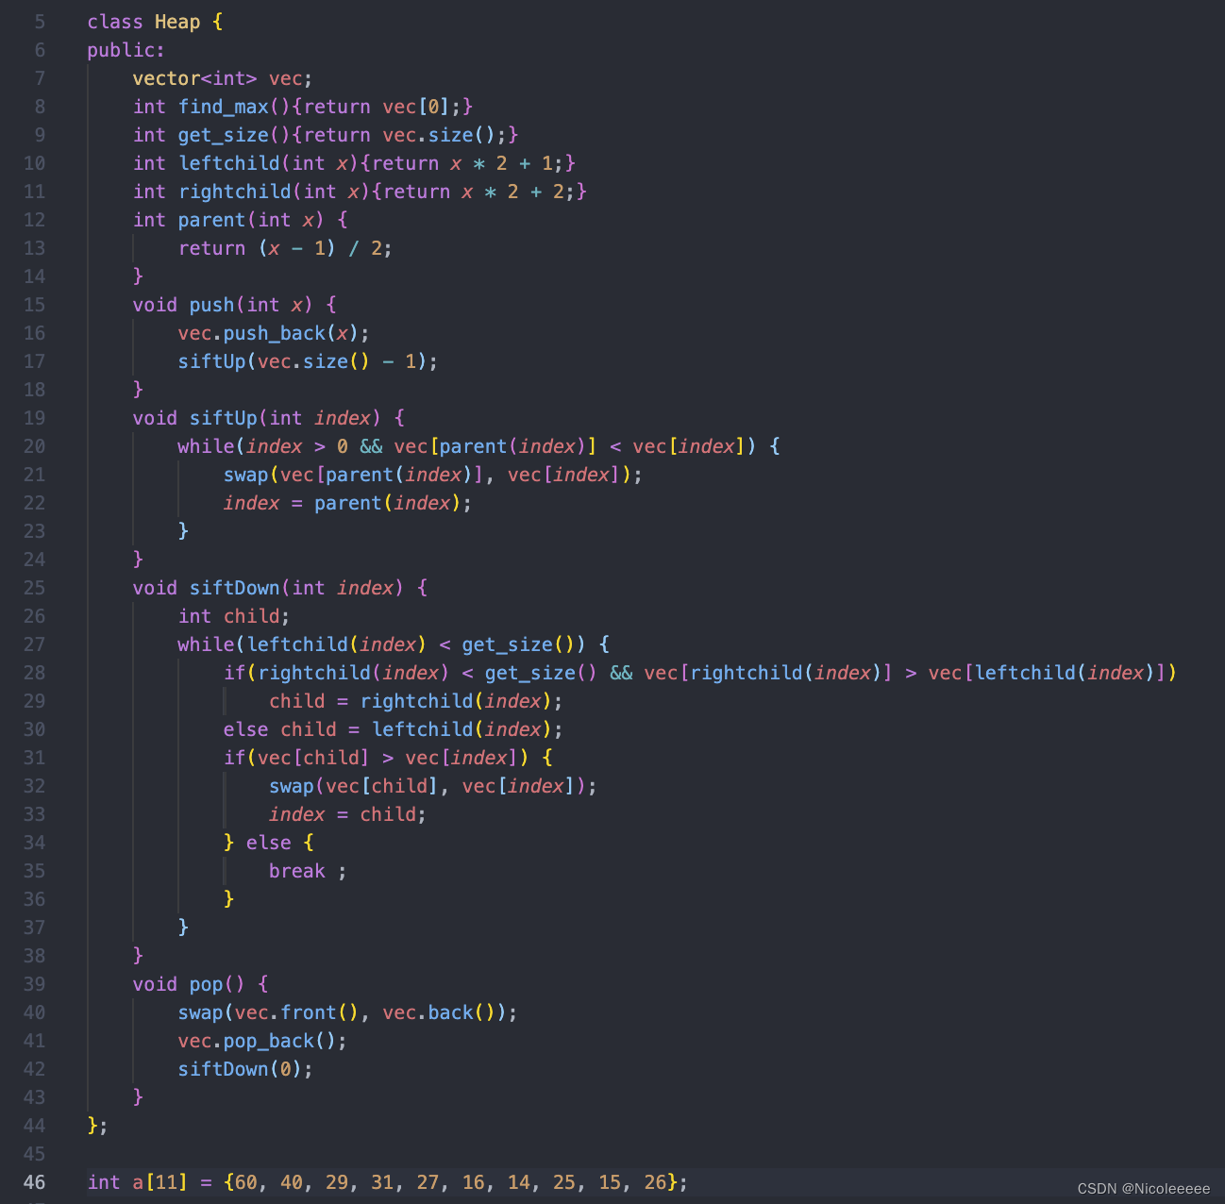Click the "vector<int>" type on line 7
This screenshot has height=1204, width=1225.
click(194, 78)
